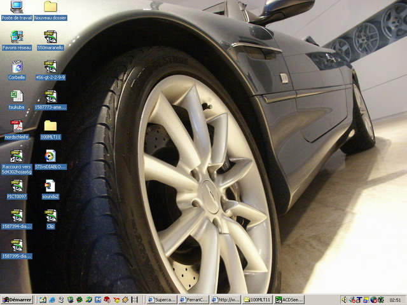Viewport: 407px width, 305px height.
Task: Launch Internet Explorer from the quick launch
Action: (52, 300)
